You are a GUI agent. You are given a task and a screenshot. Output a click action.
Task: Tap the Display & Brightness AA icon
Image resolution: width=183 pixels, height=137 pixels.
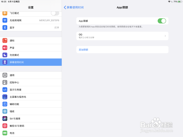point(5,90)
